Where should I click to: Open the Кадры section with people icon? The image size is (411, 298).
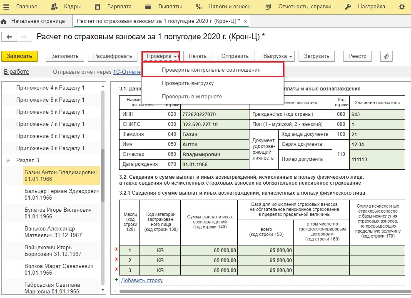pyautogui.click(x=54, y=7)
